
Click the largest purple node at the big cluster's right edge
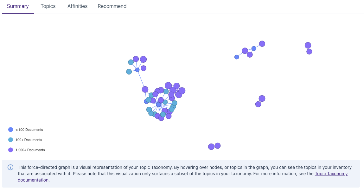click(x=182, y=91)
